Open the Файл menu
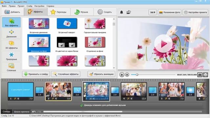210x118 pixels. (4, 6)
